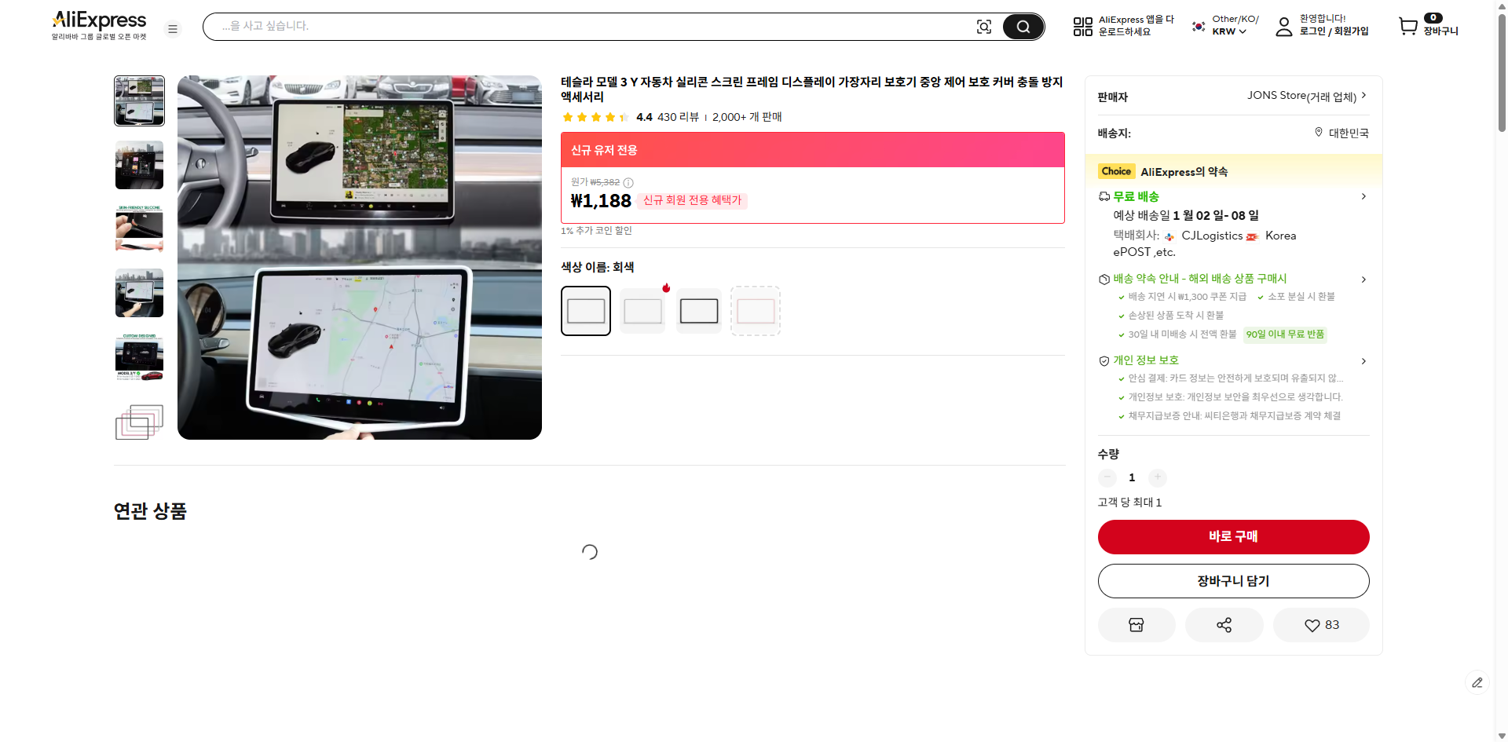The width and height of the screenshot is (1508, 742).
Task: Expand the 개인 정보 보호 section
Action: tap(1363, 360)
